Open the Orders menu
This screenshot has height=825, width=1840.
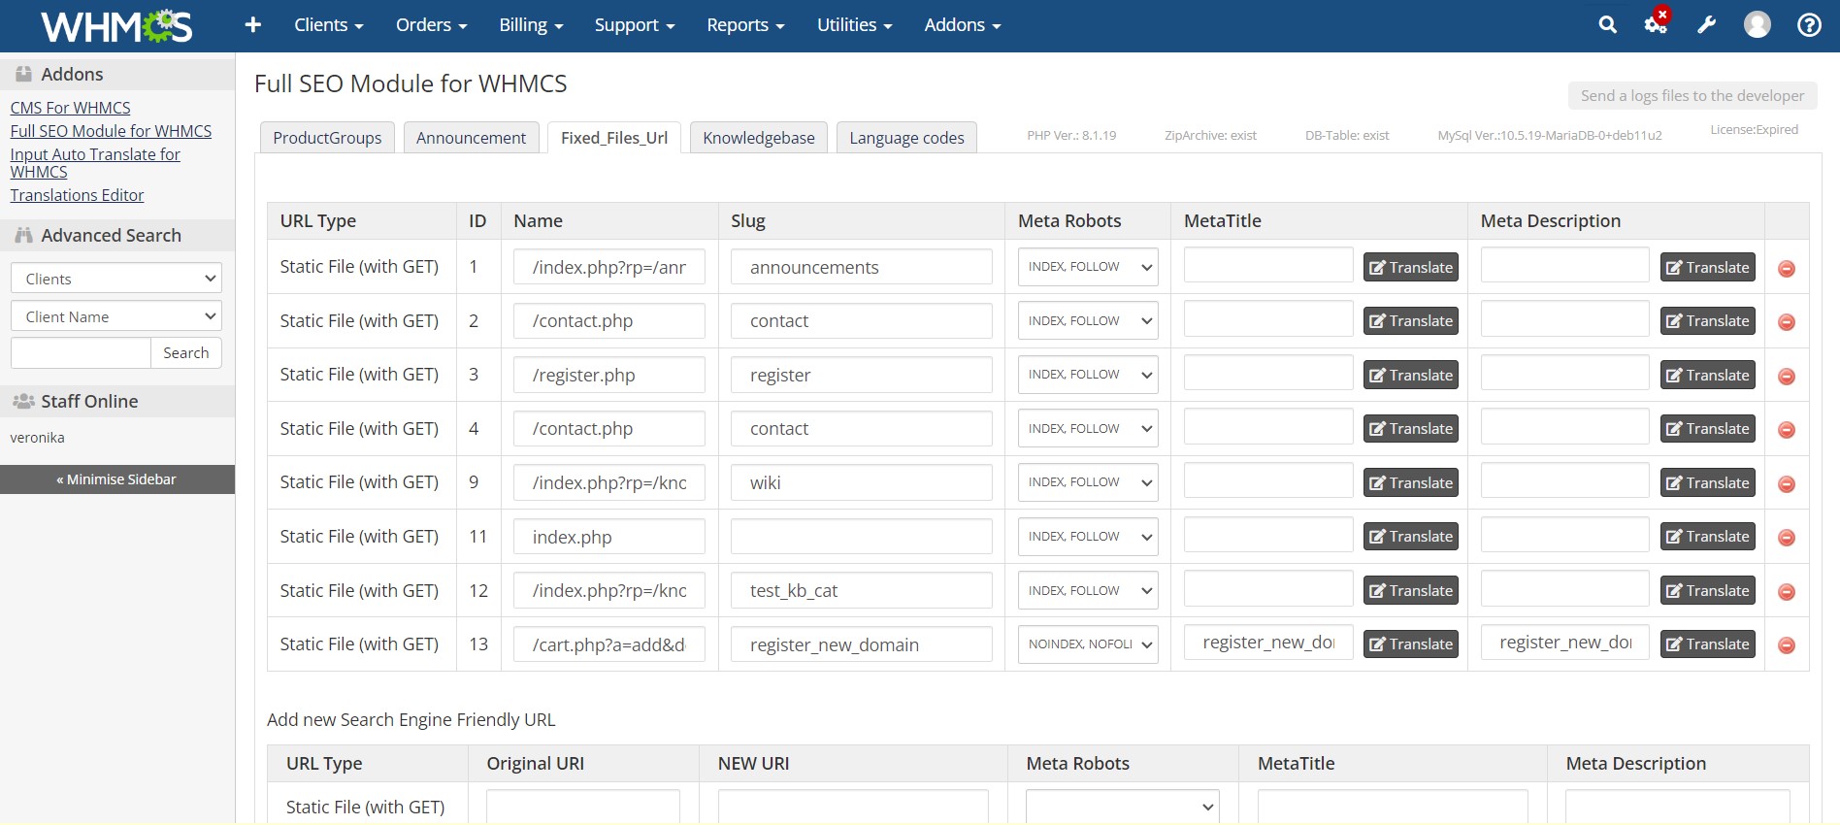pos(431,25)
